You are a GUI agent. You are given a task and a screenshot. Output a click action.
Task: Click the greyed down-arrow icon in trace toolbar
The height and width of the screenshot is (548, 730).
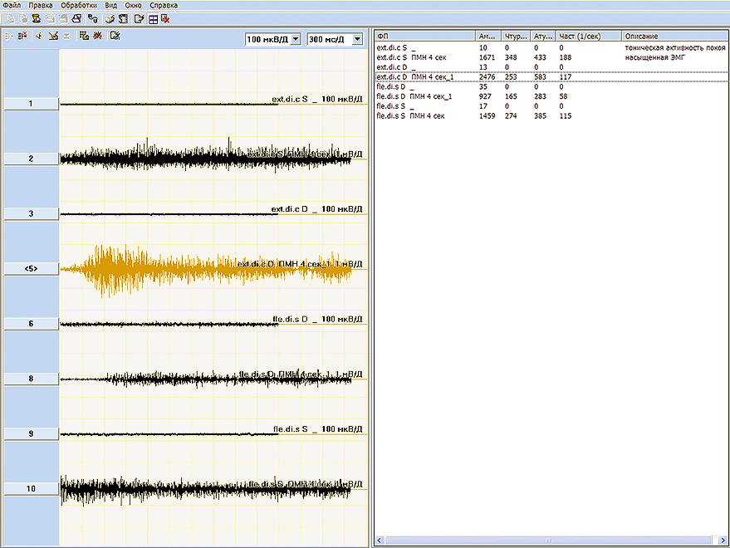[67, 36]
